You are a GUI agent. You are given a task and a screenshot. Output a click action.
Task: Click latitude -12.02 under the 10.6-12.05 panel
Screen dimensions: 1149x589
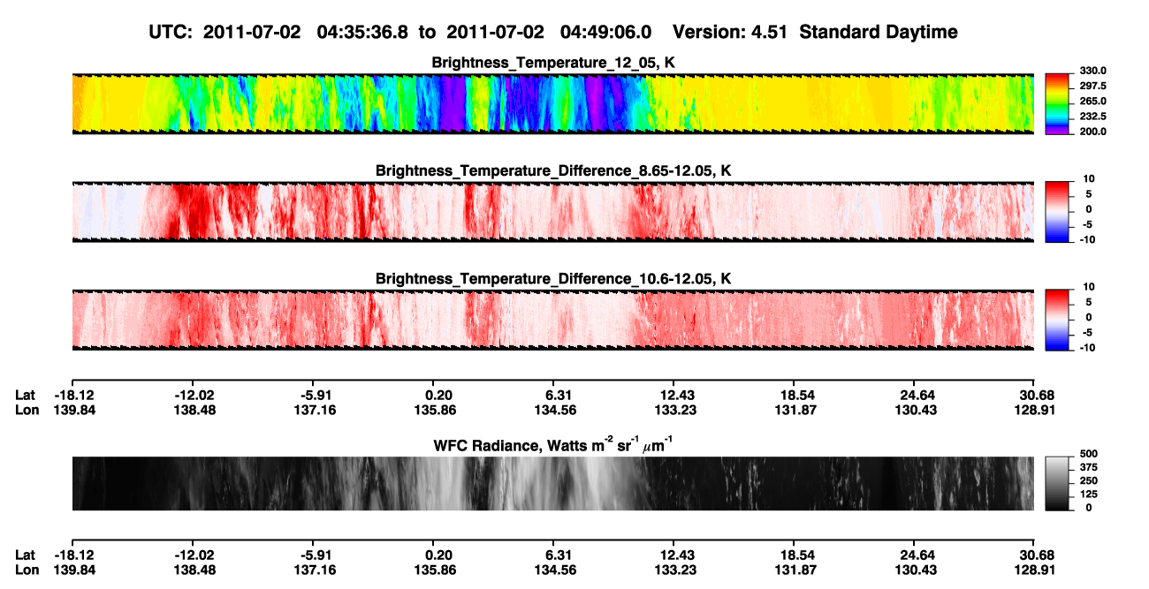click(x=194, y=395)
